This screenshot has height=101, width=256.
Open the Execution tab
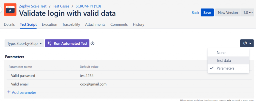click(49, 24)
